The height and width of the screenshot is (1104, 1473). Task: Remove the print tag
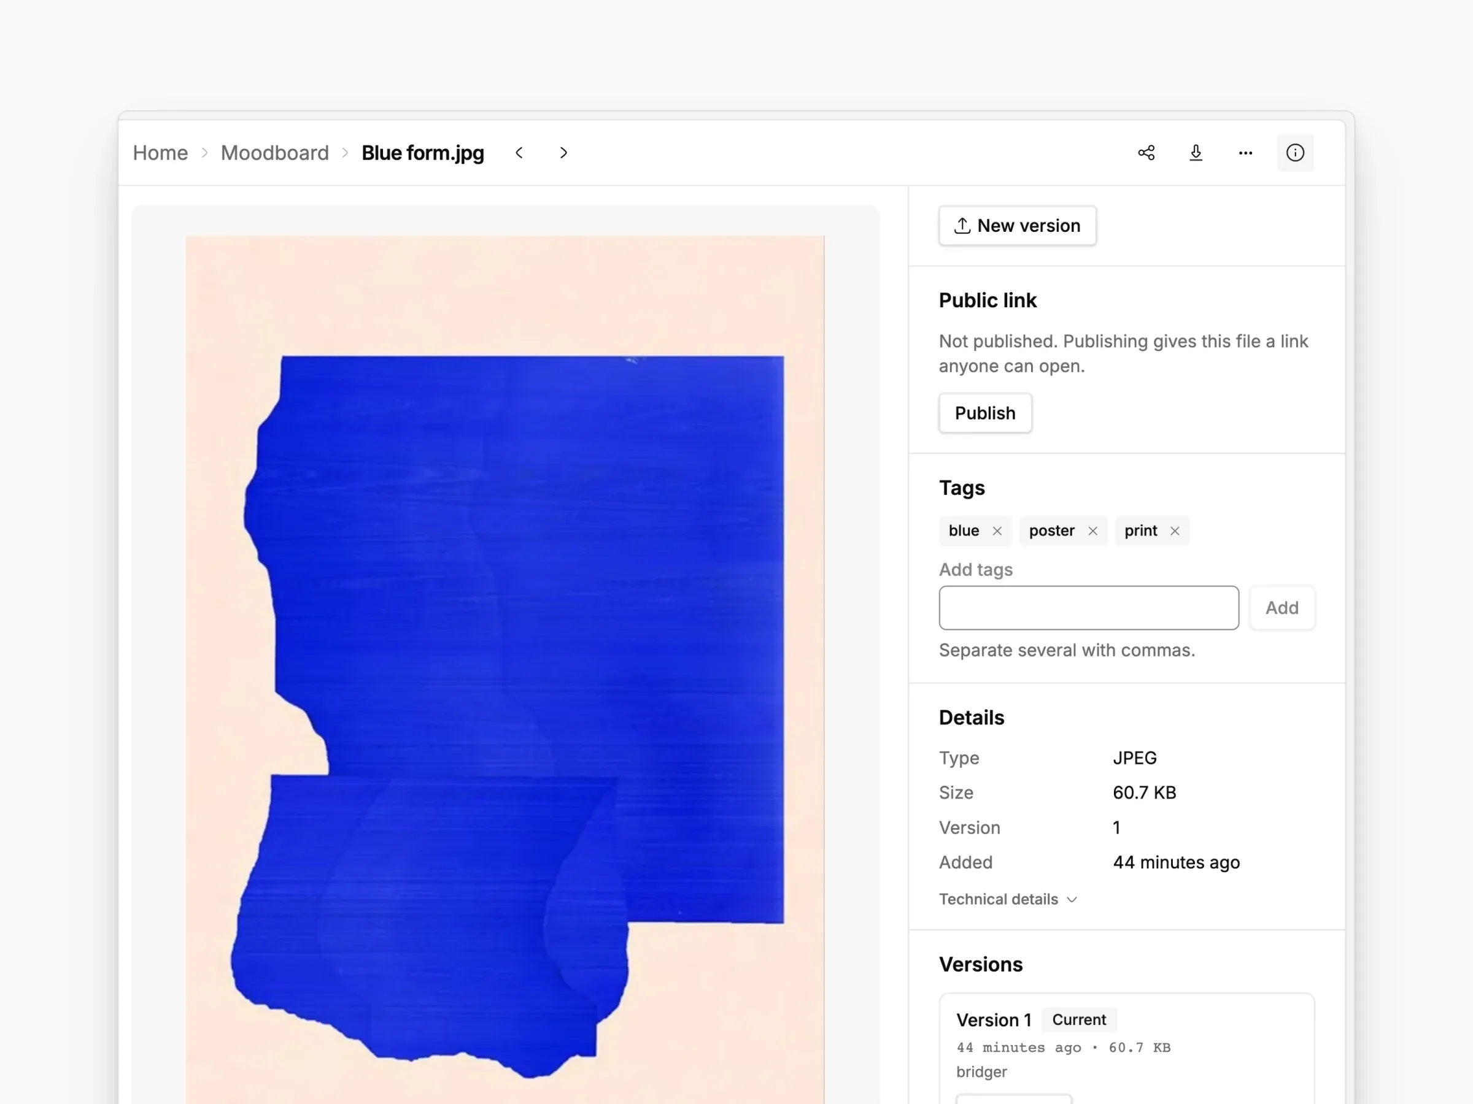1175,531
